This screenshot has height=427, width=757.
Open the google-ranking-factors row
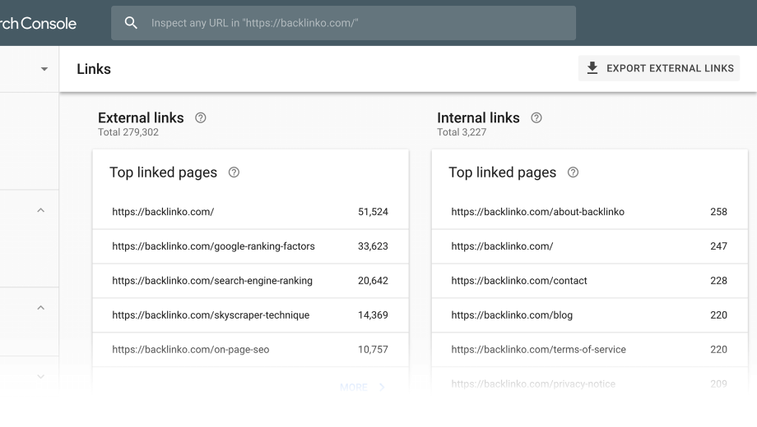click(x=251, y=246)
